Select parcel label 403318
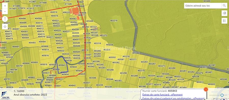Image resolution: width=229 pixels, height=100 pixels. (97, 43)
